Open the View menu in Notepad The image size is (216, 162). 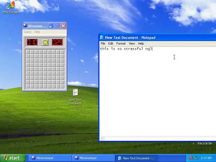point(132,43)
